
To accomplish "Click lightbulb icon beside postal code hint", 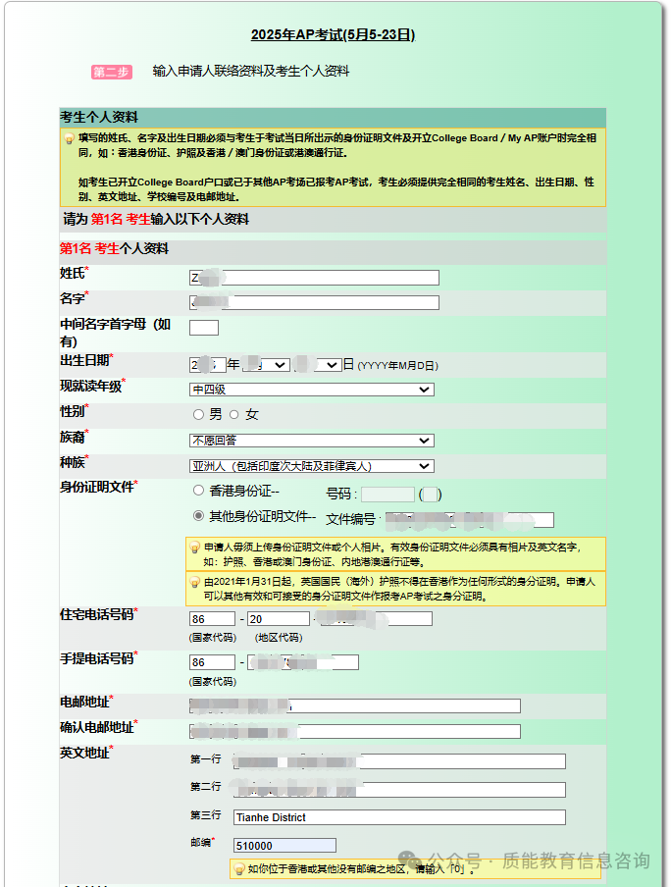I will (x=238, y=869).
